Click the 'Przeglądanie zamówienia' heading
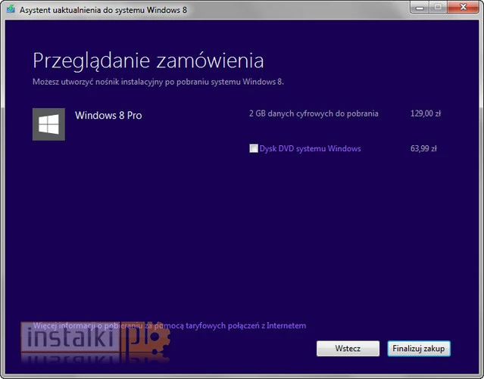 [148, 60]
